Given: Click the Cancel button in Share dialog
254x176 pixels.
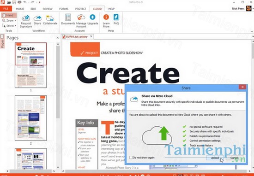Looking at the screenshot, I should point(234,158).
